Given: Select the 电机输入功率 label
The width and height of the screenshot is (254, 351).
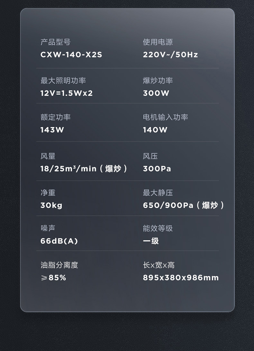Looking at the screenshot, I should 165,117.
